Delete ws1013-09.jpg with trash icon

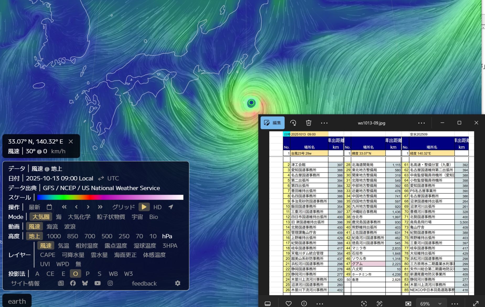[309, 123]
